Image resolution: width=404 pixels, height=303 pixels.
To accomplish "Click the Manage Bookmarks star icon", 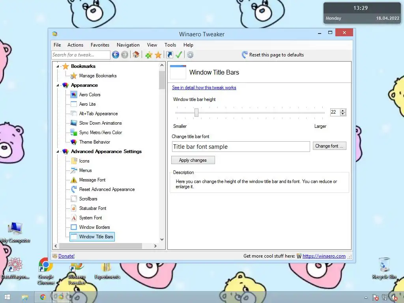I will (74, 76).
